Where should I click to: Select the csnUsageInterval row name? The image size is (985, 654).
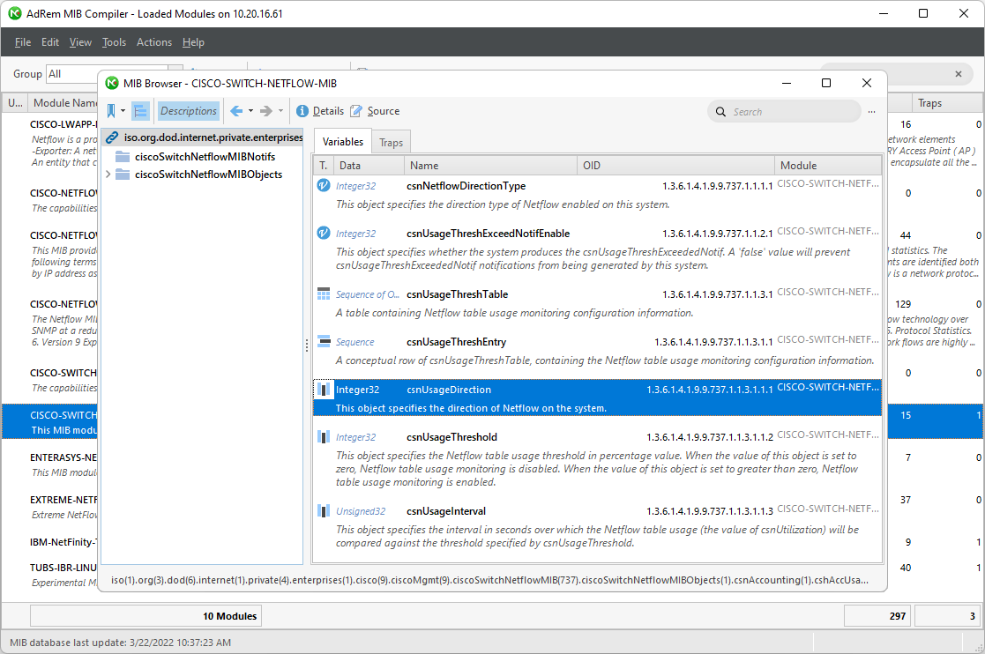click(x=446, y=511)
